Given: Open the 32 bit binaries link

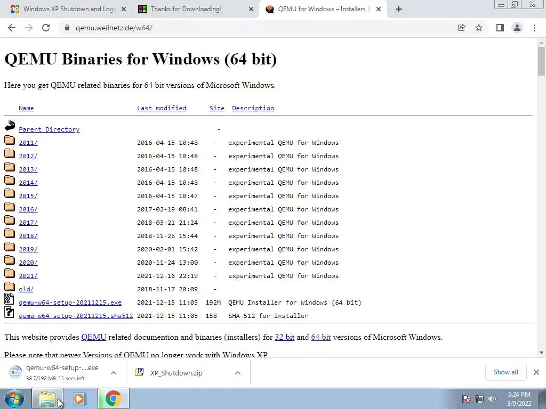Looking at the screenshot, I should tap(285, 337).
